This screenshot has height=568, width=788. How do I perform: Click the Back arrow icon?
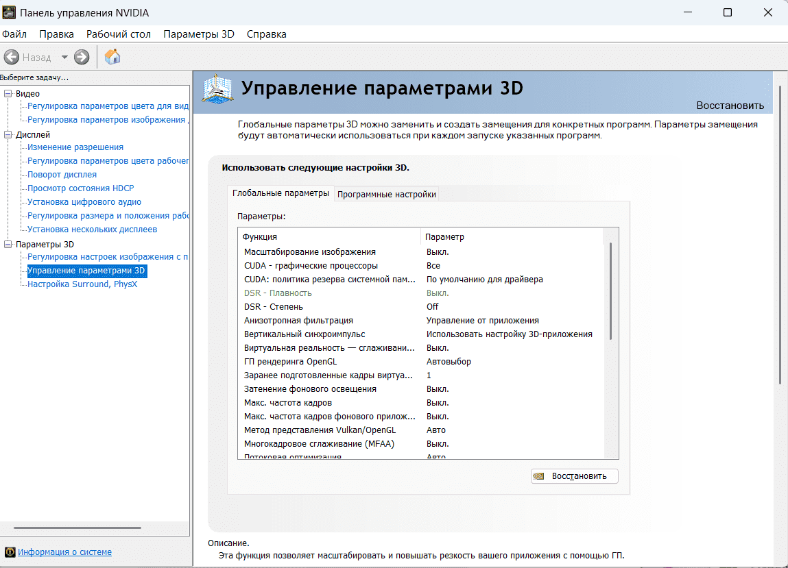(12, 58)
